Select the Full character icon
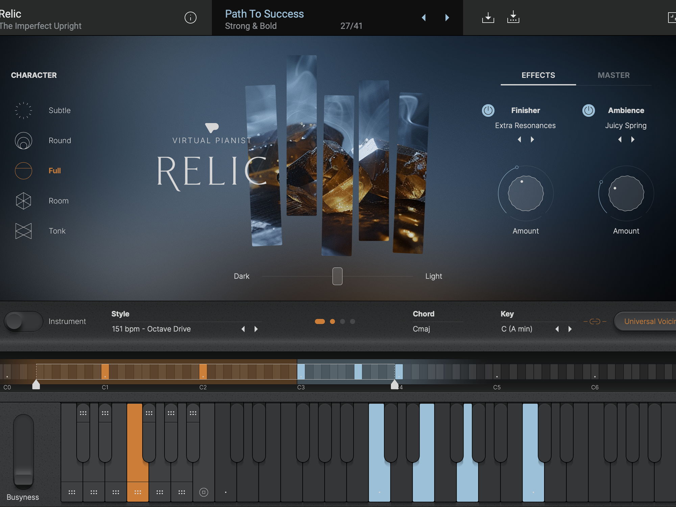Image resolution: width=676 pixels, height=507 pixels. click(x=23, y=170)
